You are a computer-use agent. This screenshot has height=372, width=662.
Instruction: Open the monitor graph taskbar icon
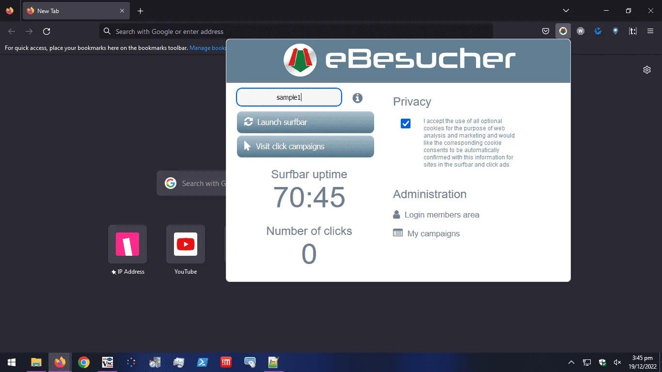point(179,362)
